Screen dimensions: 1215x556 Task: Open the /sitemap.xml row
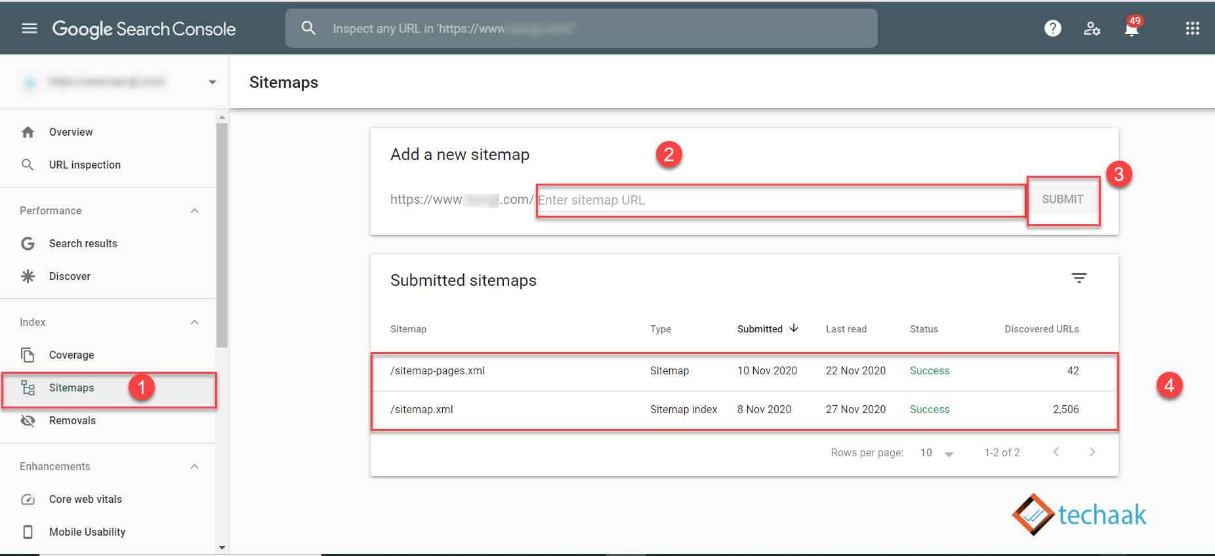[744, 410]
